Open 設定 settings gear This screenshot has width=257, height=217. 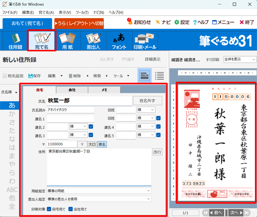click(182, 22)
